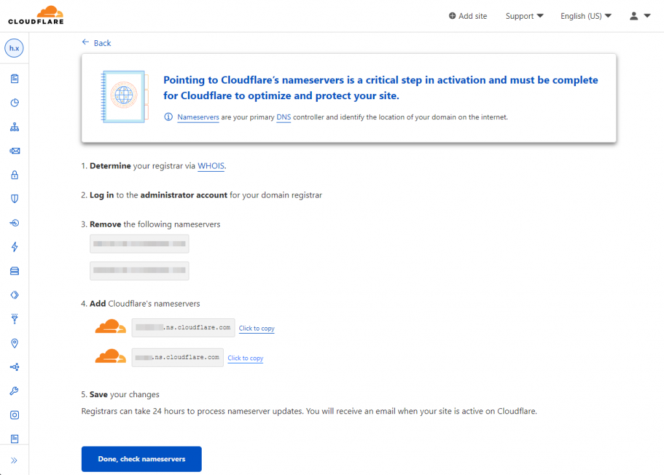664x475 pixels.
Task: Select the h.x site avatar
Action: coord(14,48)
